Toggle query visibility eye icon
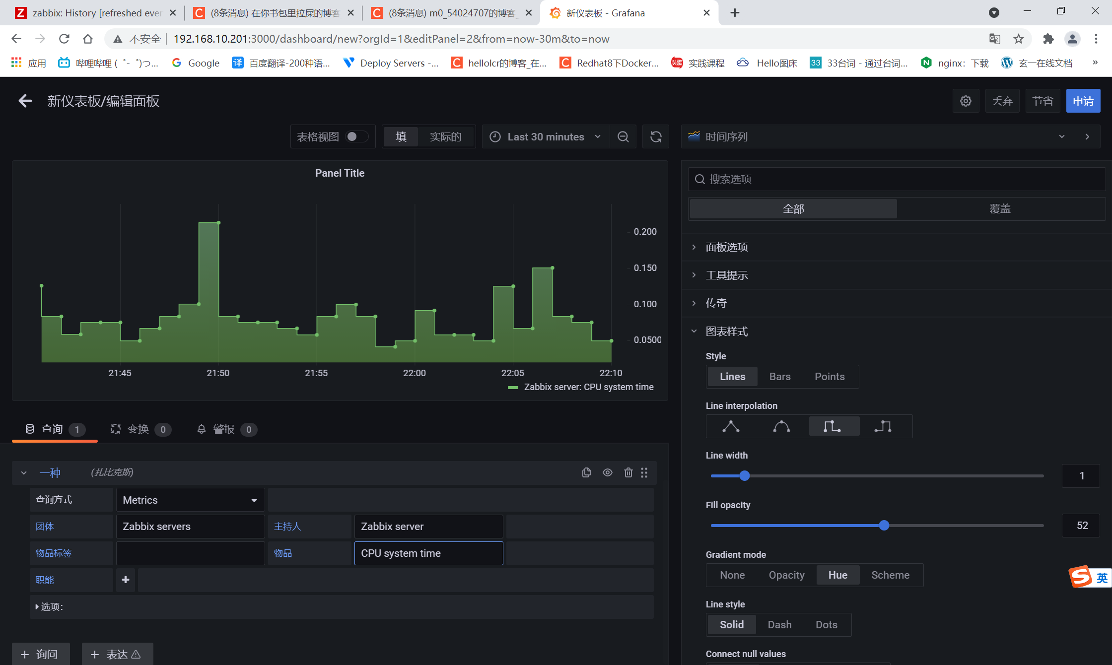The height and width of the screenshot is (665, 1112). pos(607,472)
